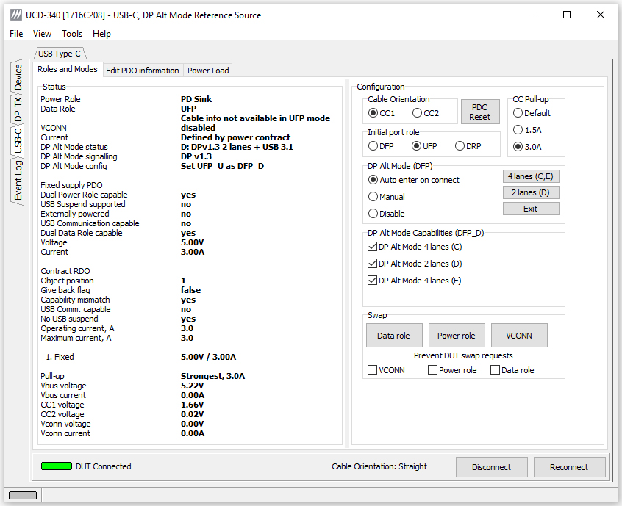The width and height of the screenshot is (622, 506).
Task: Open the View menu
Action: tap(42, 34)
